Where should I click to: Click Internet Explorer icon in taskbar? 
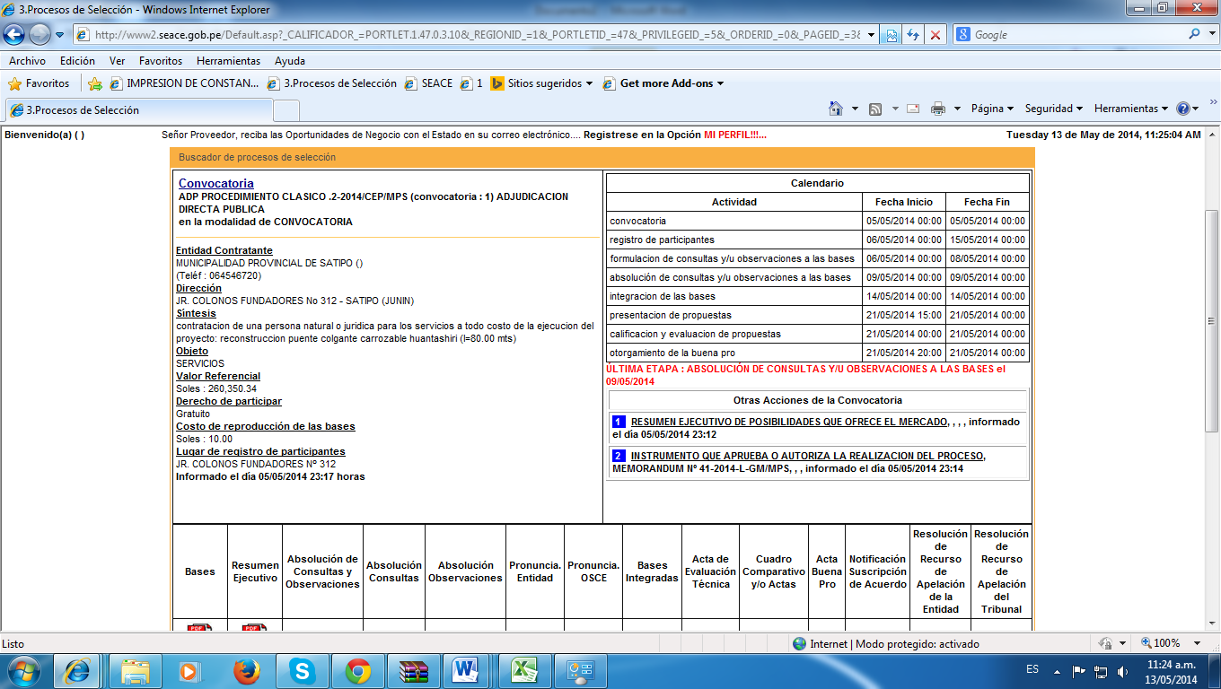pyautogui.click(x=78, y=670)
